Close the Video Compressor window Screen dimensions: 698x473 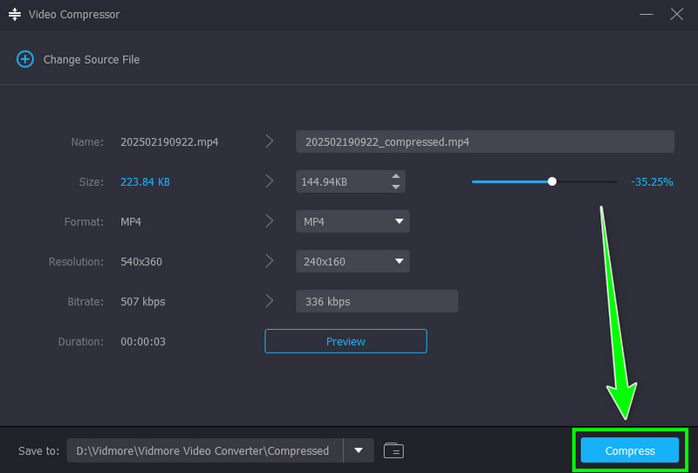click(677, 14)
